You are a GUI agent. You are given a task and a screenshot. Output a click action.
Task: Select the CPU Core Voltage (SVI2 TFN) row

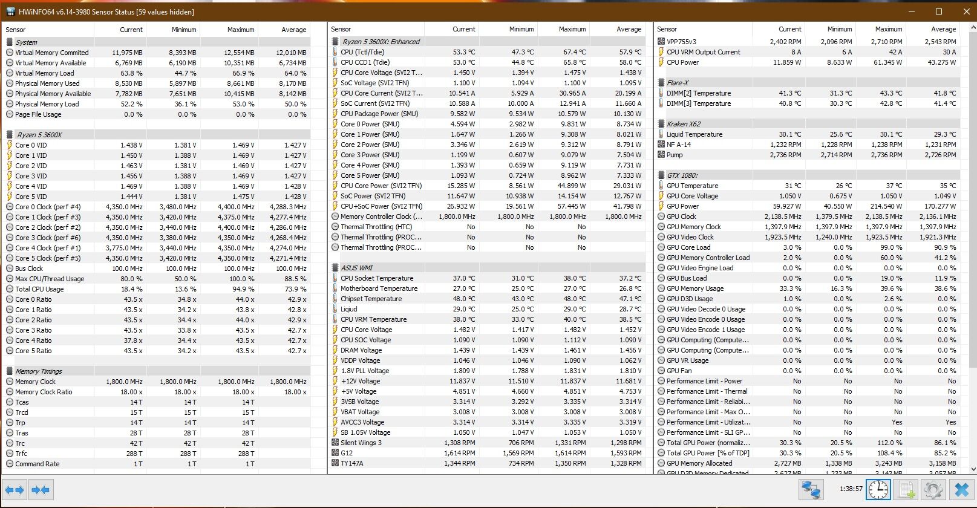pos(488,73)
